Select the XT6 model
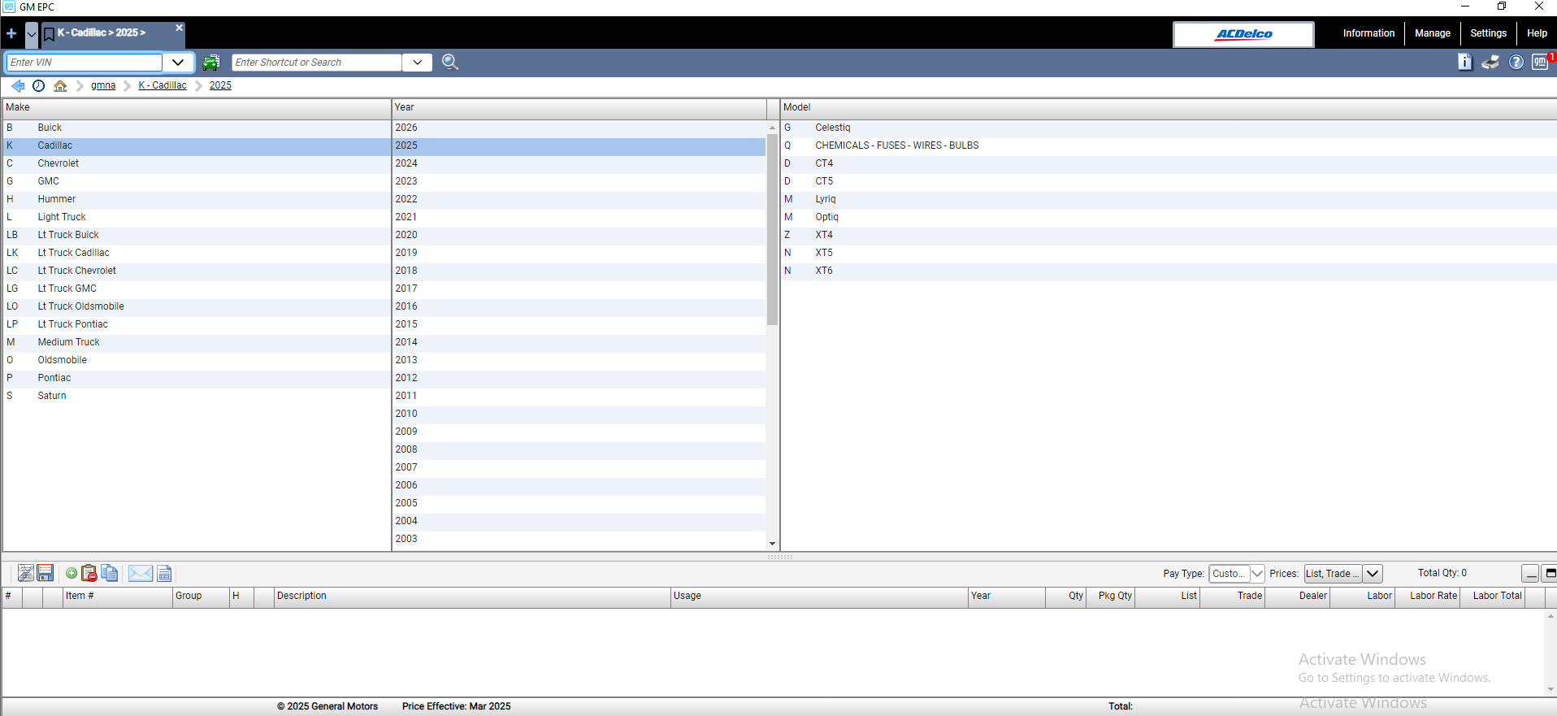The width and height of the screenshot is (1557, 716). [1169, 271]
